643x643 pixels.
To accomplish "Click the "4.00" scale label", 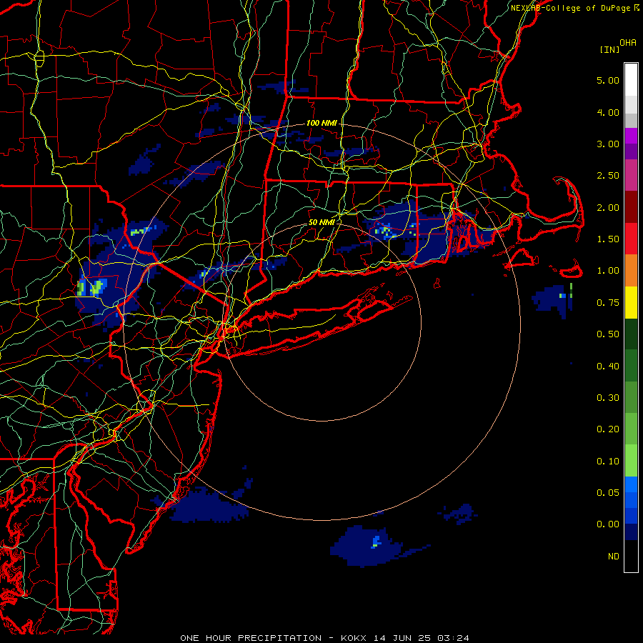I will click(608, 112).
